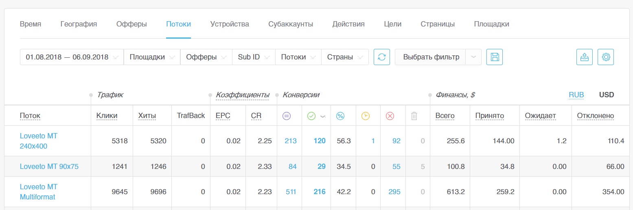The image size is (633, 210).
Task: Sort by green accepted conversions check icon
Action: click(311, 116)
